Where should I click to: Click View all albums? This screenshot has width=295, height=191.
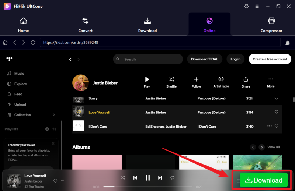[x=274, y=147]
